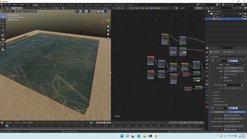
Task: Enable the Even Thickness checkbox
Action: [225, 74]
